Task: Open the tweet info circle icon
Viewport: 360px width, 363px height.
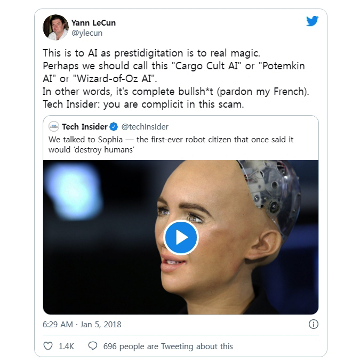Action: (314, 324)
